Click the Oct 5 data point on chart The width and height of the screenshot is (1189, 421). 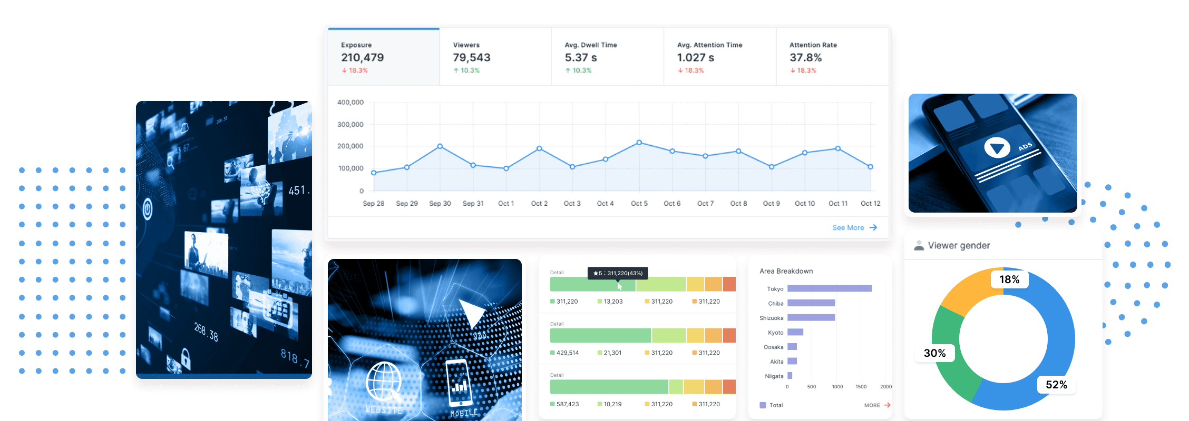[639, 143]
